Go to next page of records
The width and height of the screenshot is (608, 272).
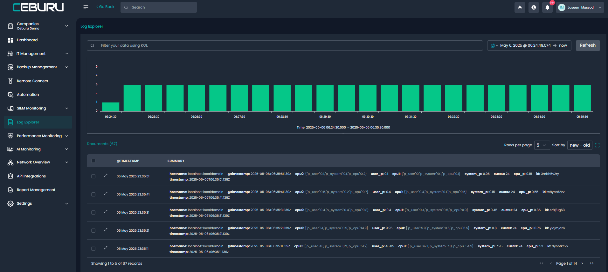[582, 263]
